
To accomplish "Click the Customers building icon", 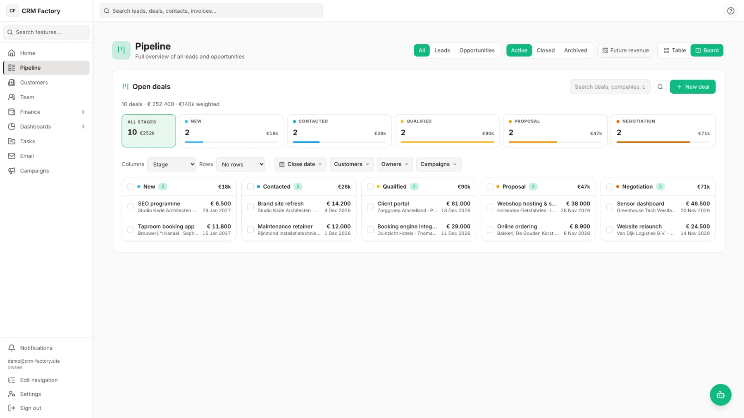I will [12, 83].
